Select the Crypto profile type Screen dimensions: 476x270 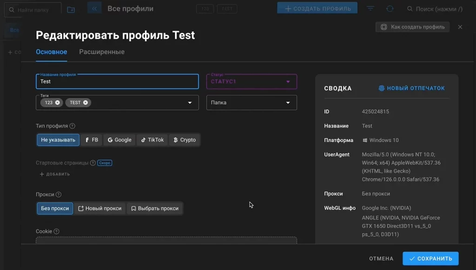click(184, 140)
